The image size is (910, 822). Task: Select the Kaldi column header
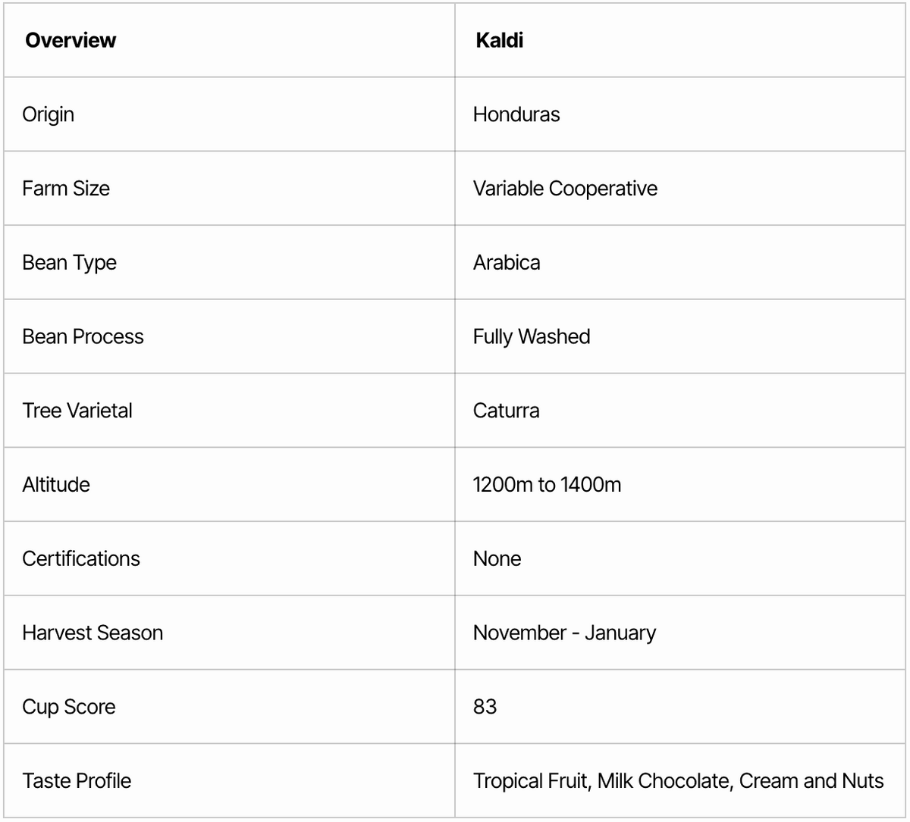point(499,40)
